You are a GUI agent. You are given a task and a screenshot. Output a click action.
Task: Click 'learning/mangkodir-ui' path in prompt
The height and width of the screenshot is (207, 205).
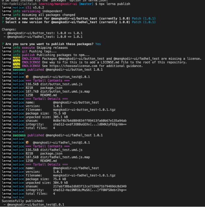(x=58, y=4)
